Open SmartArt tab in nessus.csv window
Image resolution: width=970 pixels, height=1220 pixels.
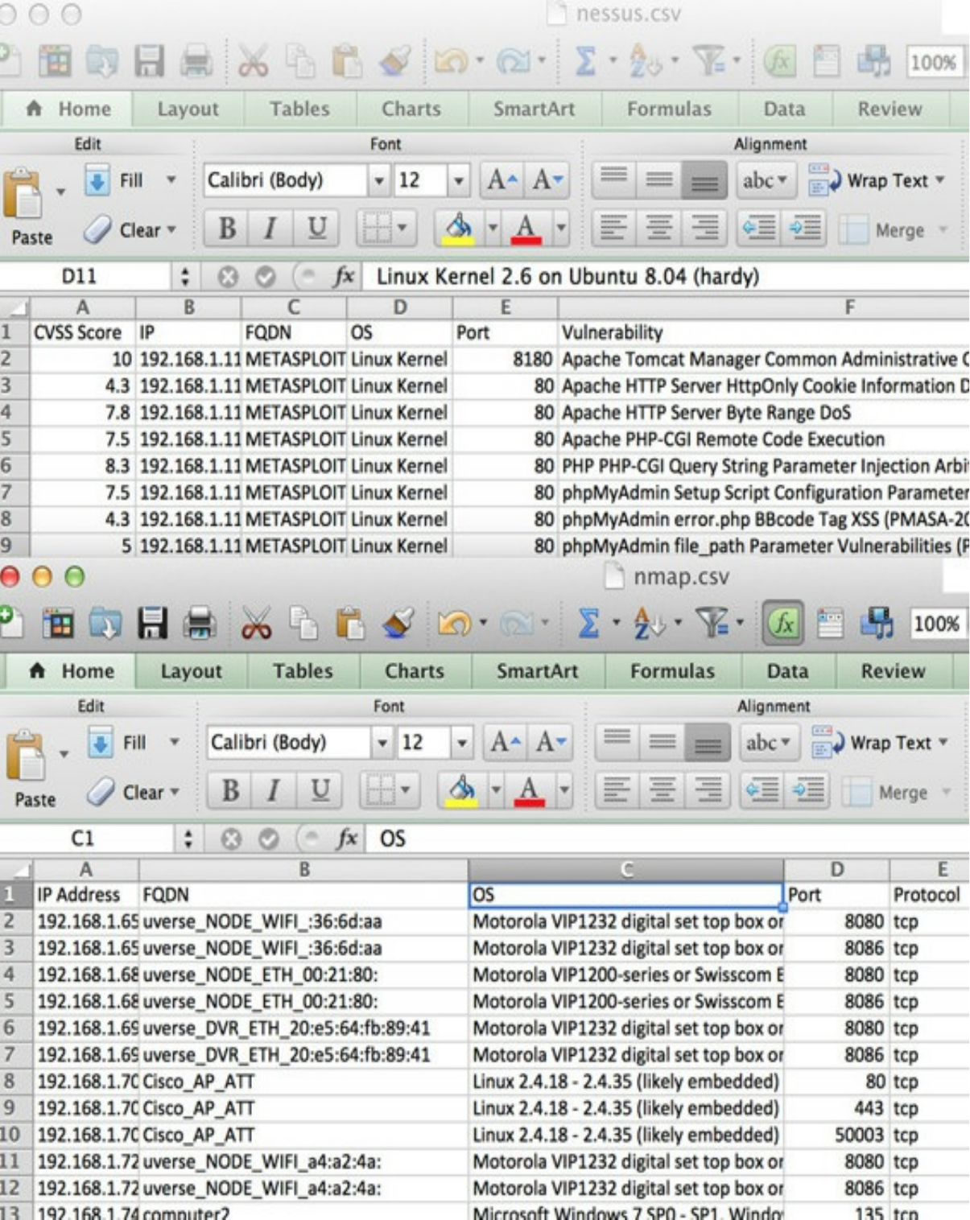[x=534, y=109]
